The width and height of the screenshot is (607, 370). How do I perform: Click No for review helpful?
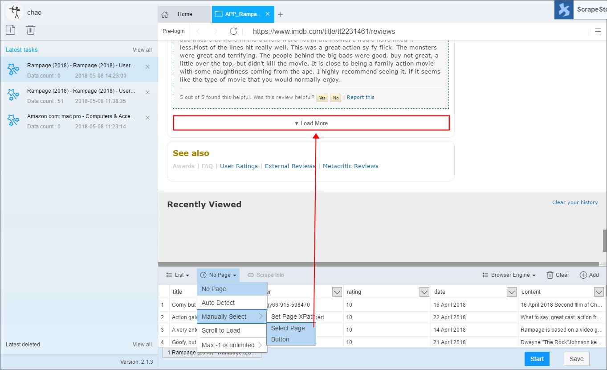tap(335, 98)
